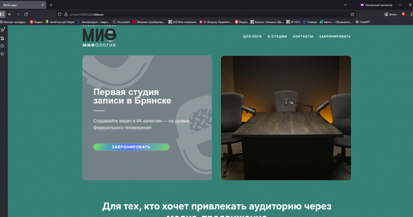Open the Document bookmark

click(x=122, y=22)
